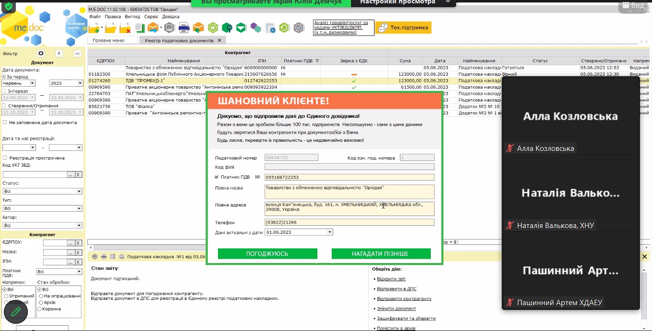This screenshot has width=652, height=331.
Task: Click the gray save disk toolbar icon
Action: 170,28
